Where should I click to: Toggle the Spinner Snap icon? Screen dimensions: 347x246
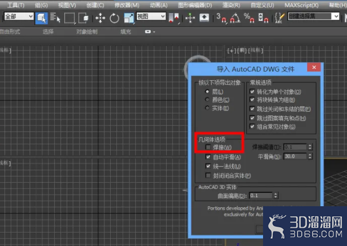point(263,18)
